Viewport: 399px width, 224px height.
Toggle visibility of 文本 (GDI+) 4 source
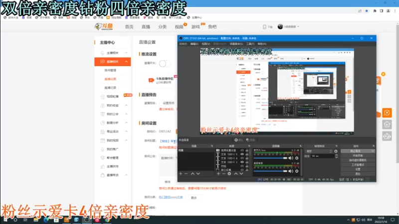click(242, 158)
